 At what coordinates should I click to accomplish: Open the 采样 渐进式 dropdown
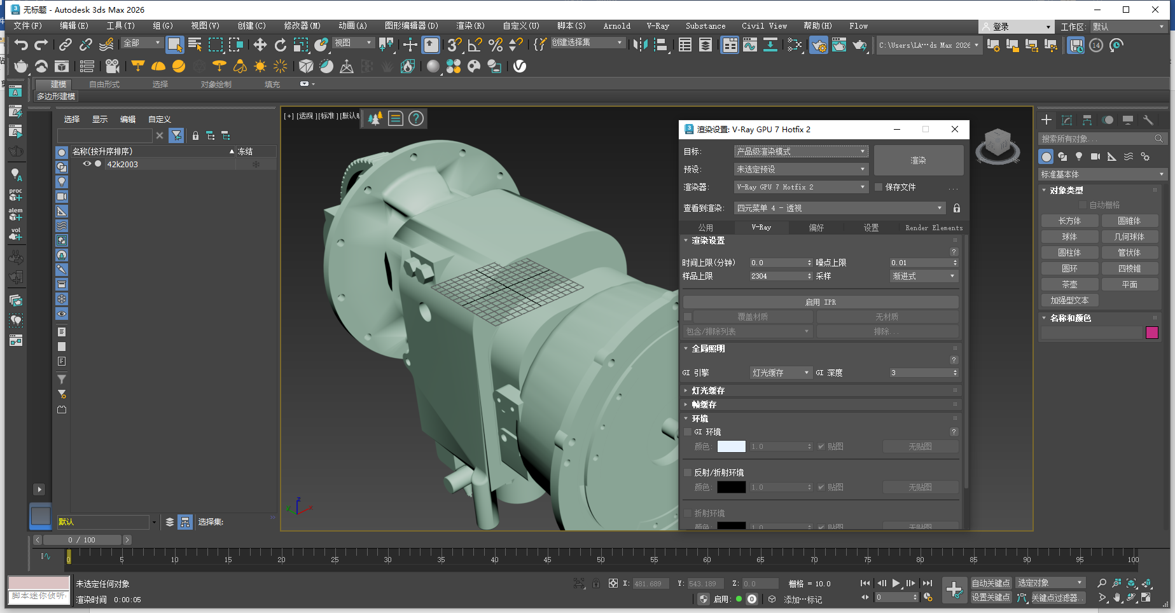924,276
